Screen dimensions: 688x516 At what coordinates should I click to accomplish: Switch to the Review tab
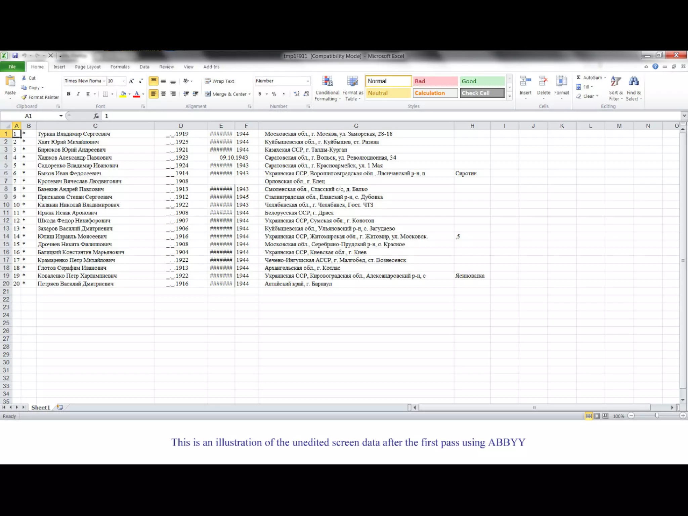point(166,67)
